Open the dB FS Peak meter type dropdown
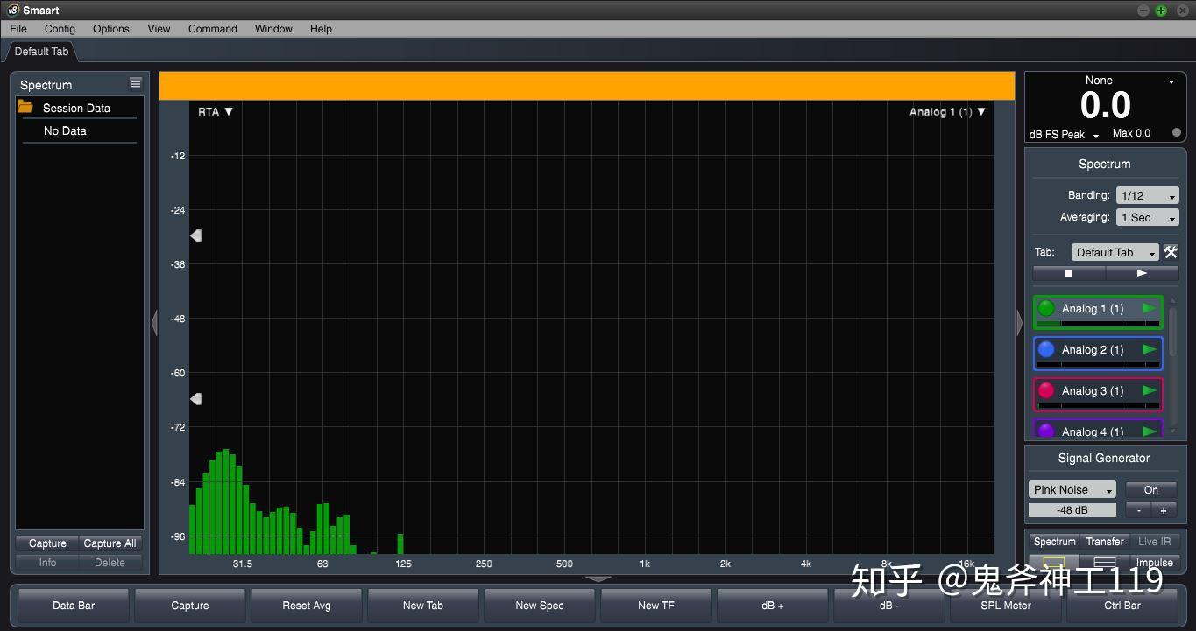The image size is (1196, 631). [1064, 134]
